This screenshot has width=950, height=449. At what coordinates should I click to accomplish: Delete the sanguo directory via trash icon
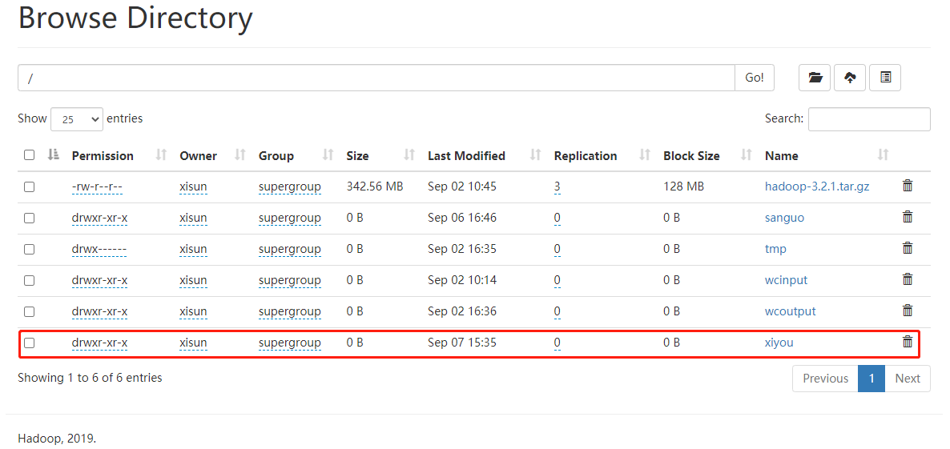point(908,217)
